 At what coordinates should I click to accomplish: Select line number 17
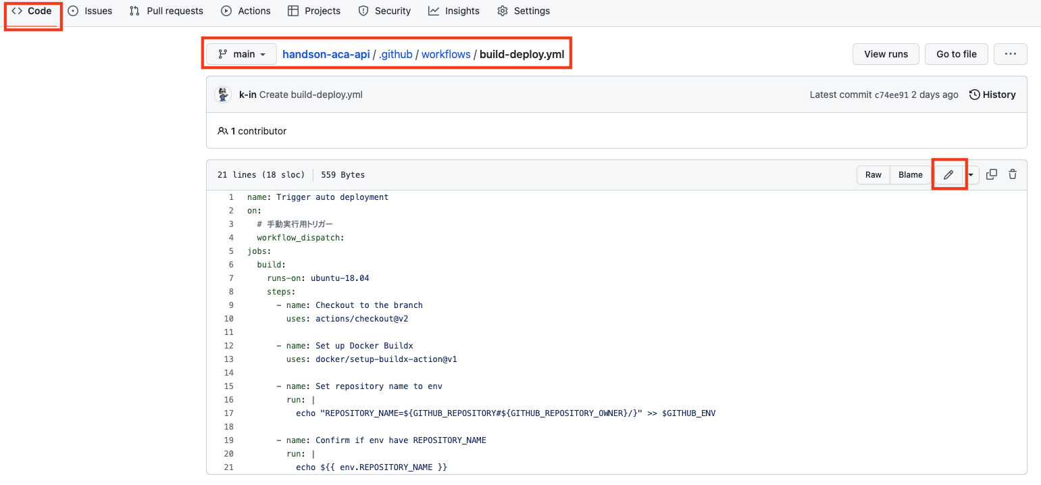[228, 413]
